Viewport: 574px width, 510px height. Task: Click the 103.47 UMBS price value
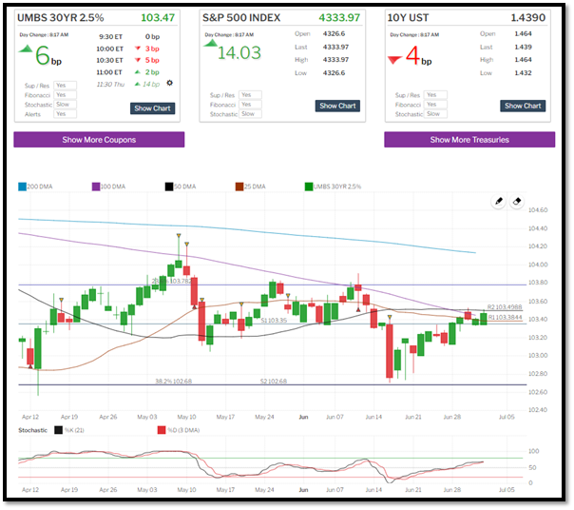[158, 17]
